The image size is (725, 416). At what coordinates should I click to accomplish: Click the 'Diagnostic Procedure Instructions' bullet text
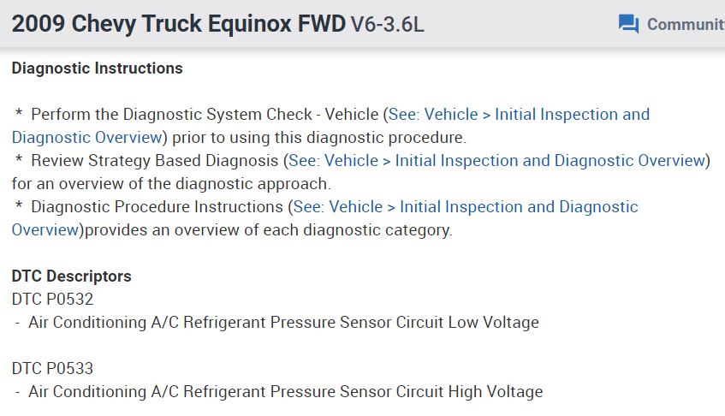pos(157,207)
